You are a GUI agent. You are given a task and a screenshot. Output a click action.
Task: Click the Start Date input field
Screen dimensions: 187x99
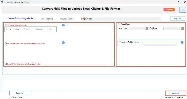point(138,28)
